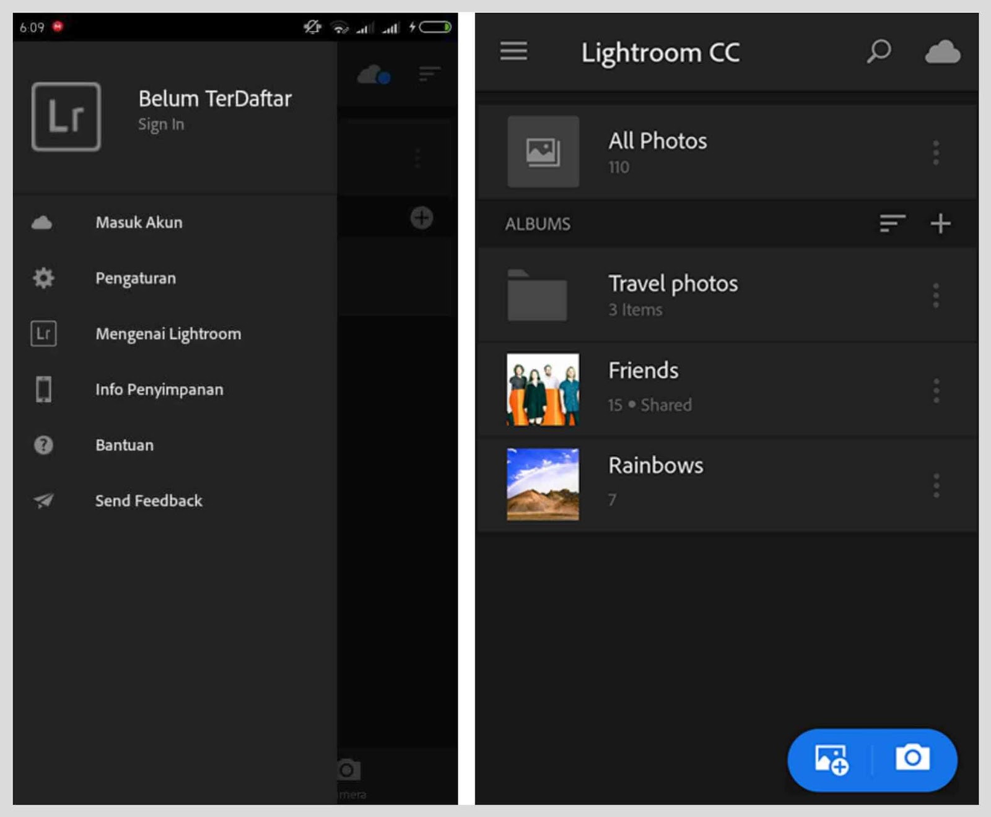This screenshot has width=991, height=817.
Task: Tap the clock showing 6:09
Action: [32, 27]
